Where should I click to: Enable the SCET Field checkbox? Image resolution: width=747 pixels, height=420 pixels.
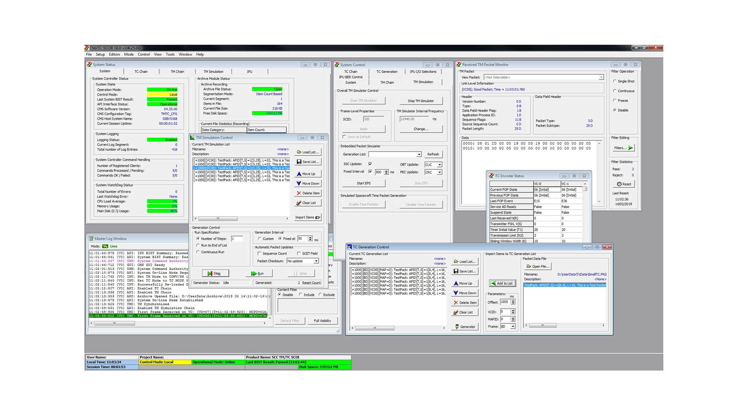[299, 254]
